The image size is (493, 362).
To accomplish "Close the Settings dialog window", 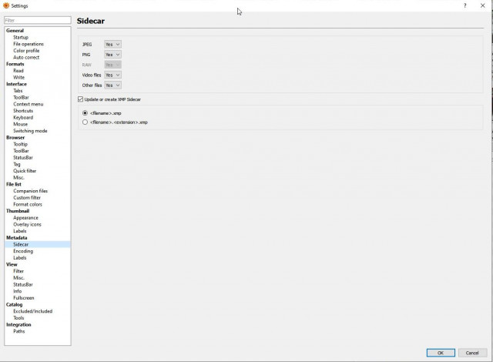I will [483, 5].
